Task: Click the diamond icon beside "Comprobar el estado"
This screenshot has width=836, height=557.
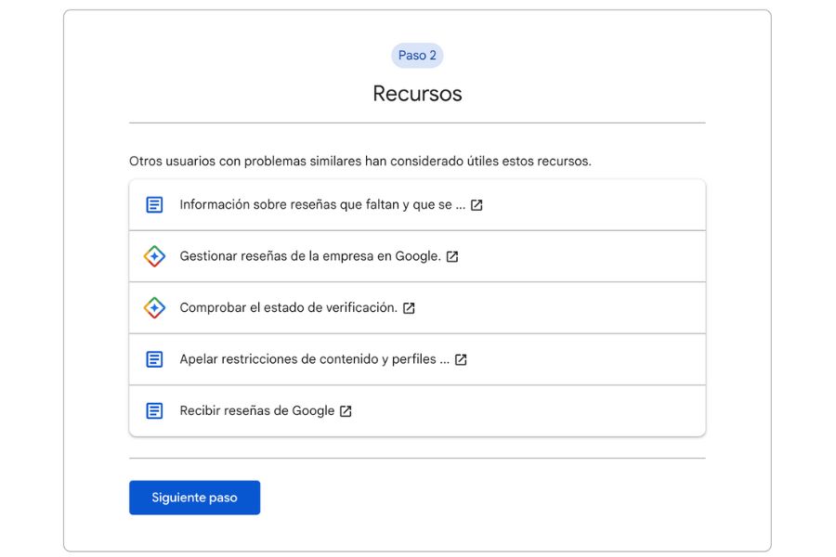Action: pyautogui.click(x=154, y=308)
